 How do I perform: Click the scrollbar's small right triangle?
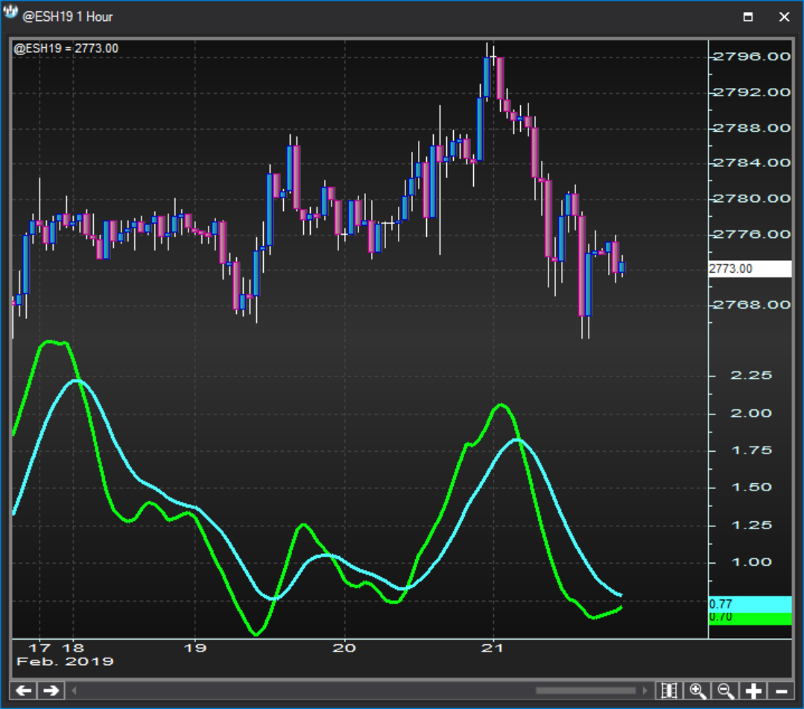pos(645,690)
